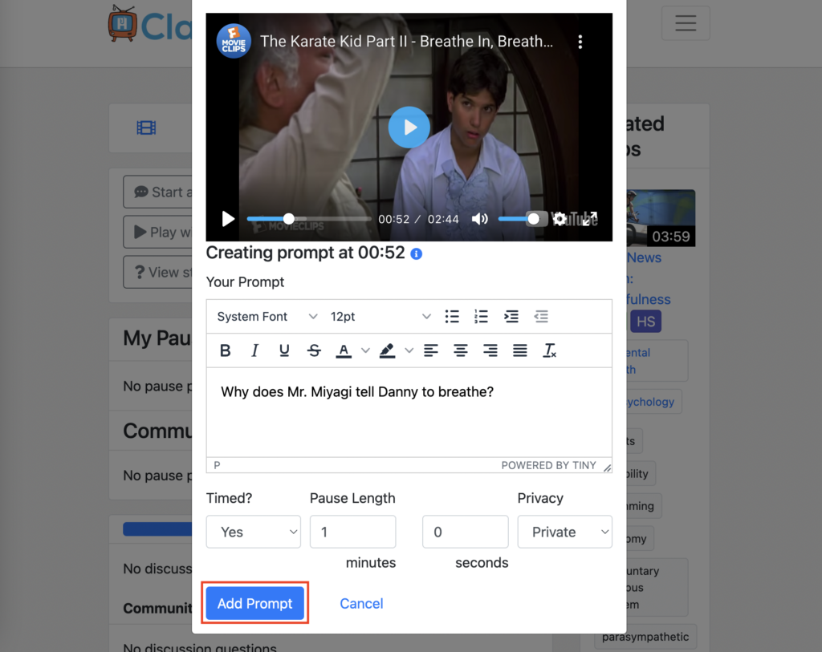Viewport: 822px width, 652px height.
Task: Toggle bold formatting
Action: (x=226, y=350)
